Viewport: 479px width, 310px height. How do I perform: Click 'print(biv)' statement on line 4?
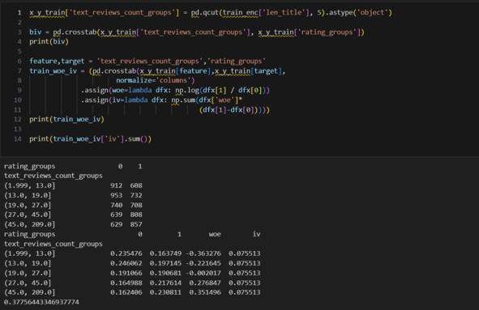point(49,41)
